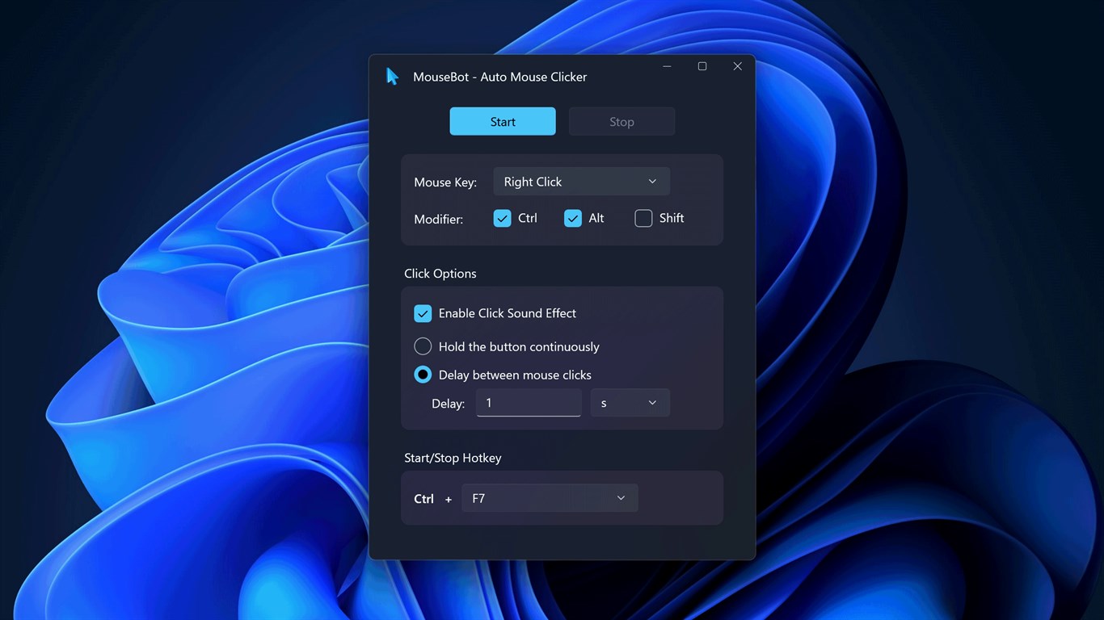The height and width of the screenshot is (620, 1104).
Task: Open the delay unit dropdown showing s
Action: (x=630, y=403)
